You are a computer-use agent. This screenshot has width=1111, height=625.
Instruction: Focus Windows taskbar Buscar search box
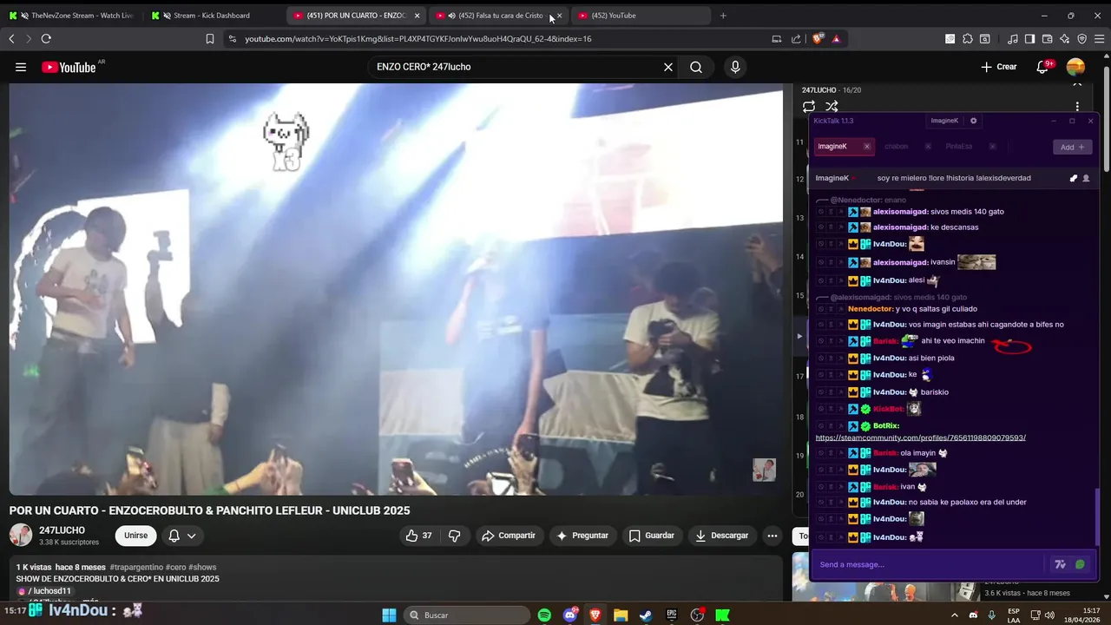466,615
